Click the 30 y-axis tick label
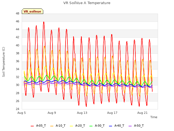 pos(17,85)
